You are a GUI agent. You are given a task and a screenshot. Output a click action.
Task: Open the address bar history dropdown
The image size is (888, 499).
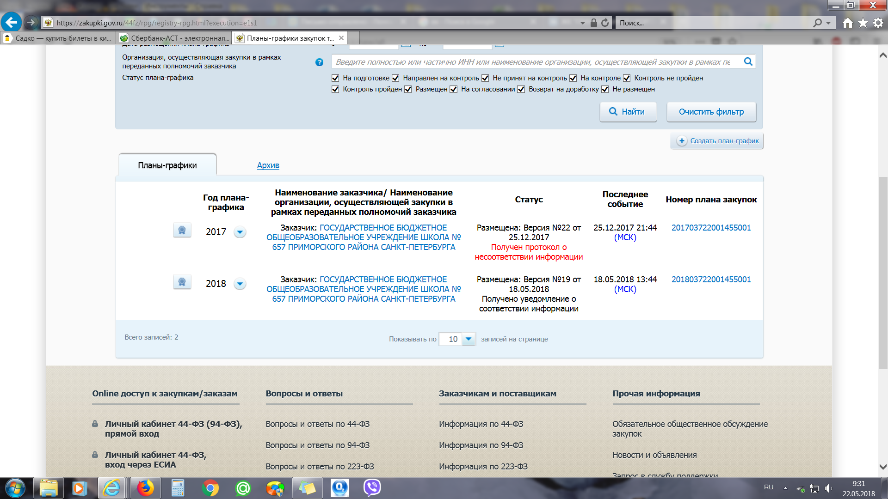pos(582,23)
